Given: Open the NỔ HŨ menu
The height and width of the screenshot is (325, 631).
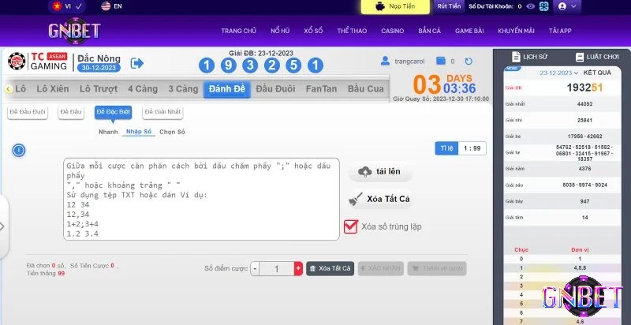Looking at the screenshot, I should [x=280, y=31].
